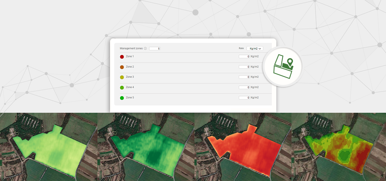Screen dimensions: 386x181
Task: Click the "Zone 3" label
Action: pyautogui.click(x=130, y=77)
